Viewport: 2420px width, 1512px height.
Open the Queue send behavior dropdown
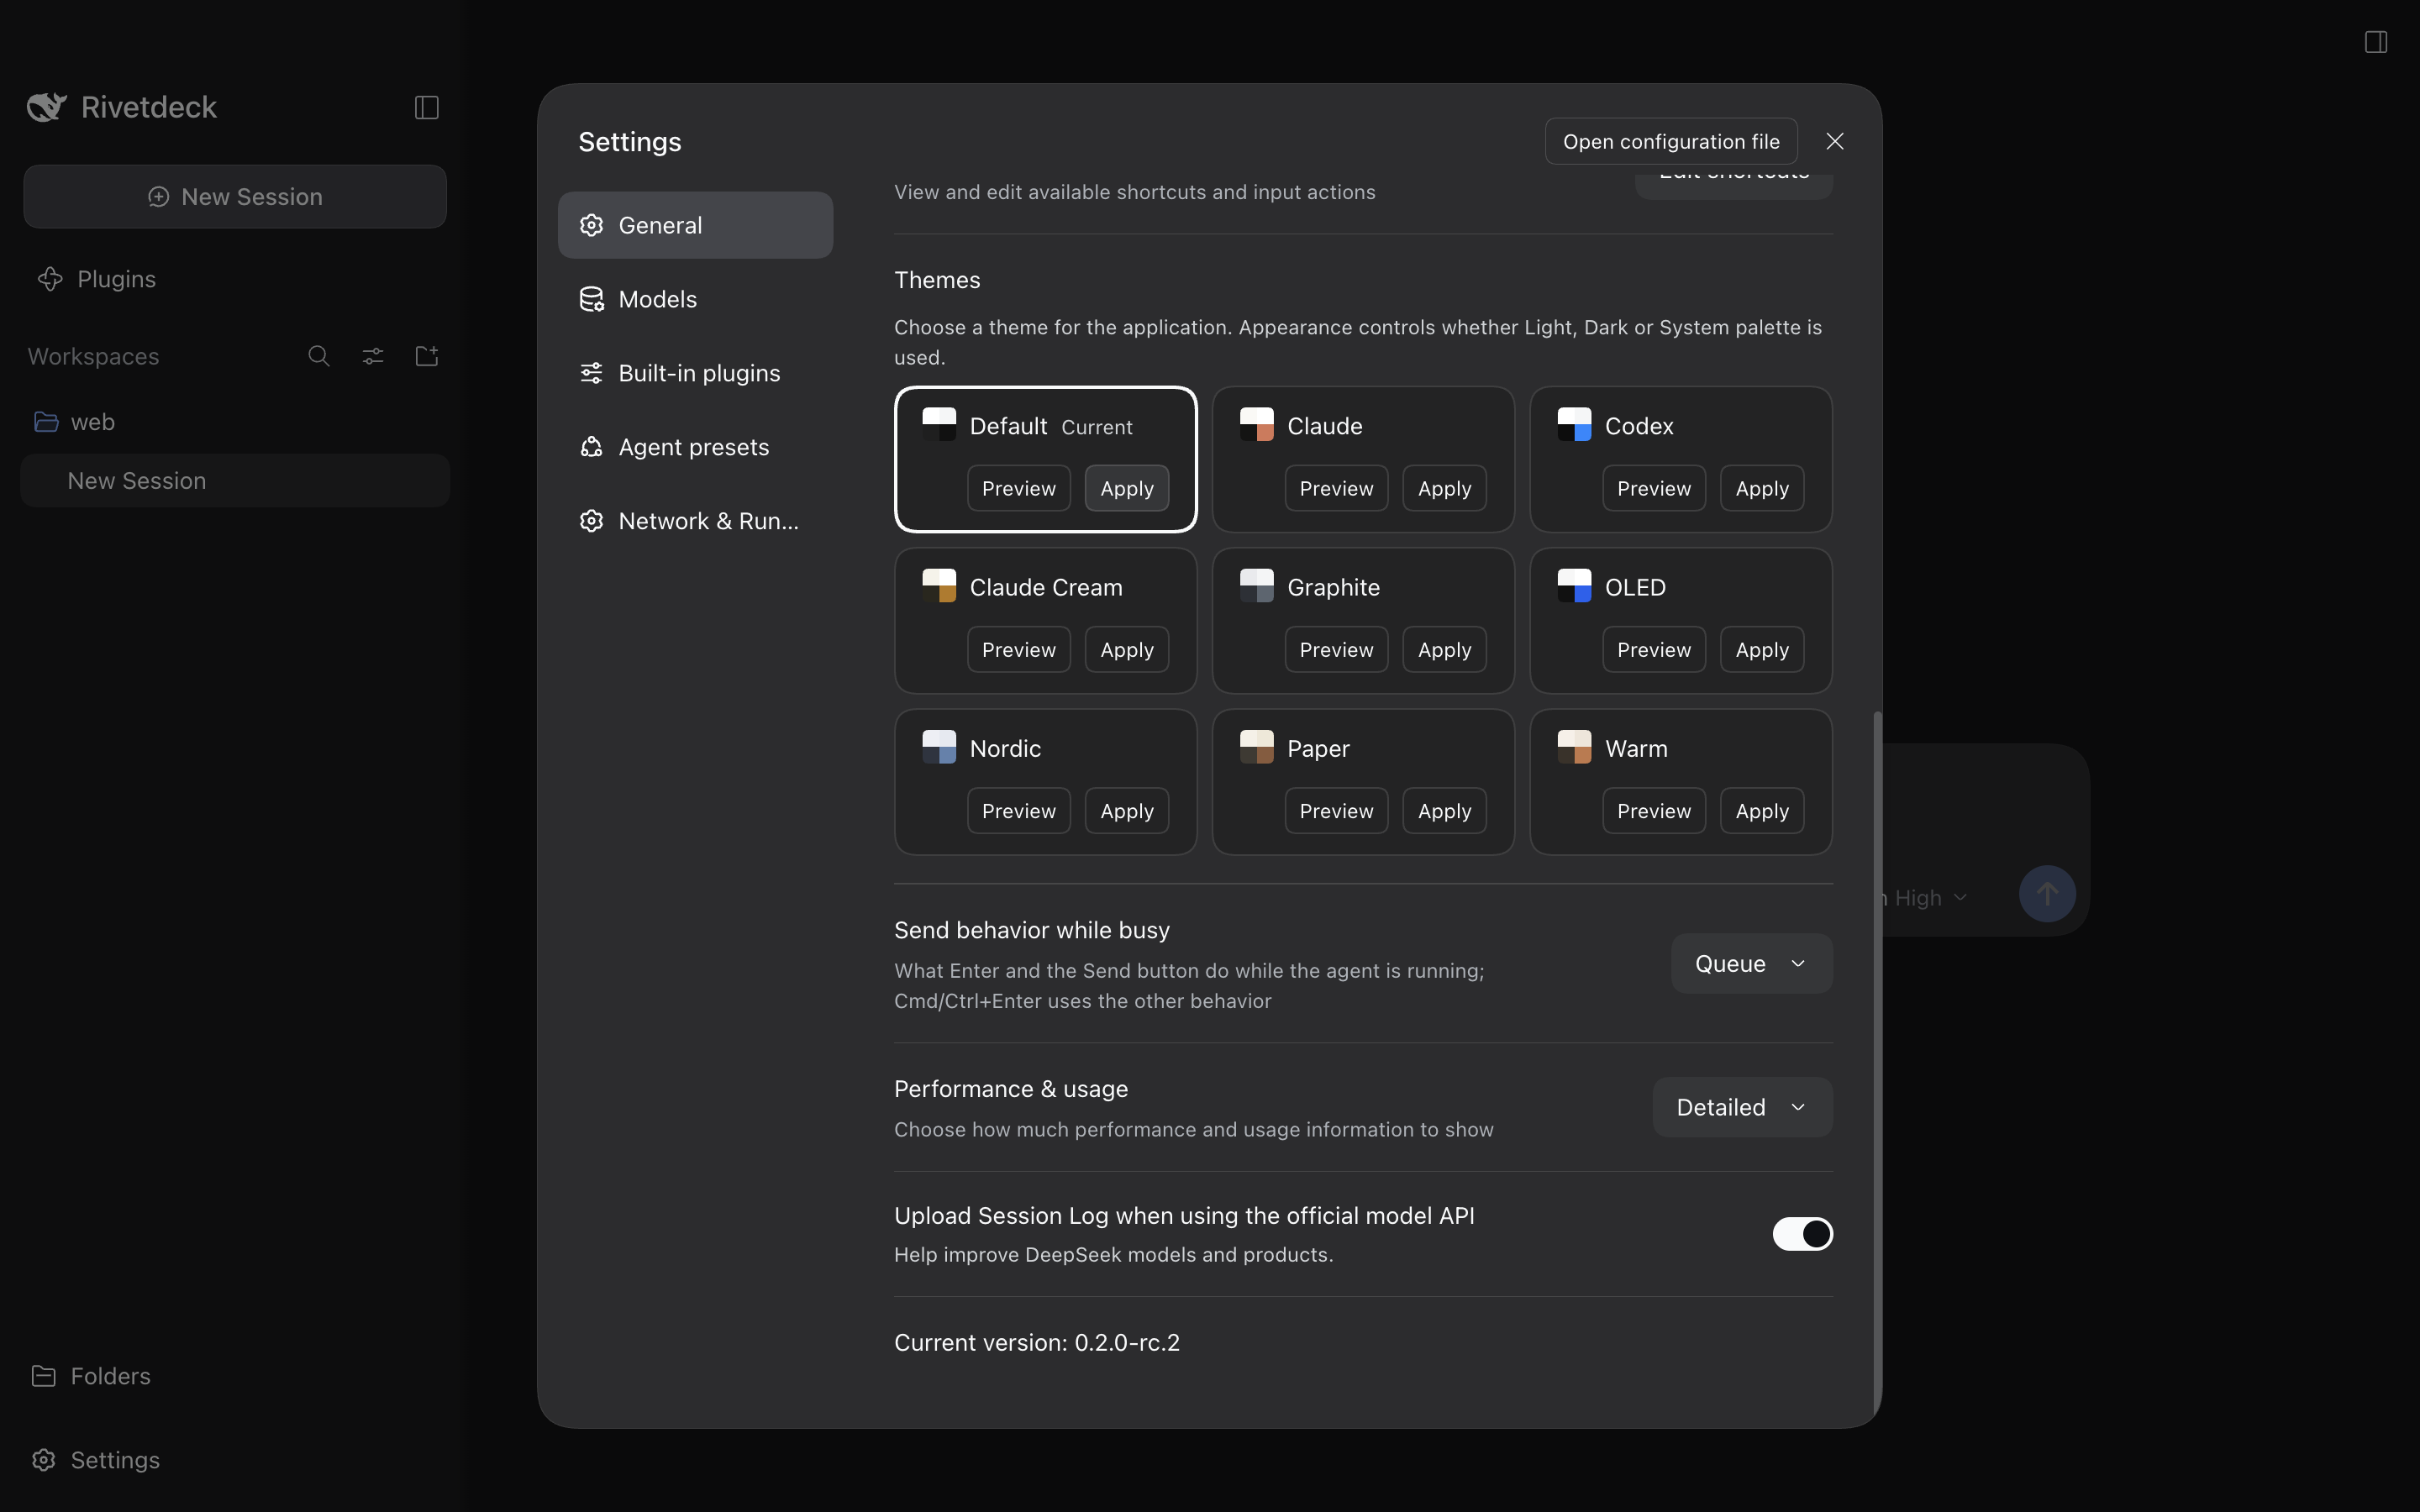pos(1751,964)
